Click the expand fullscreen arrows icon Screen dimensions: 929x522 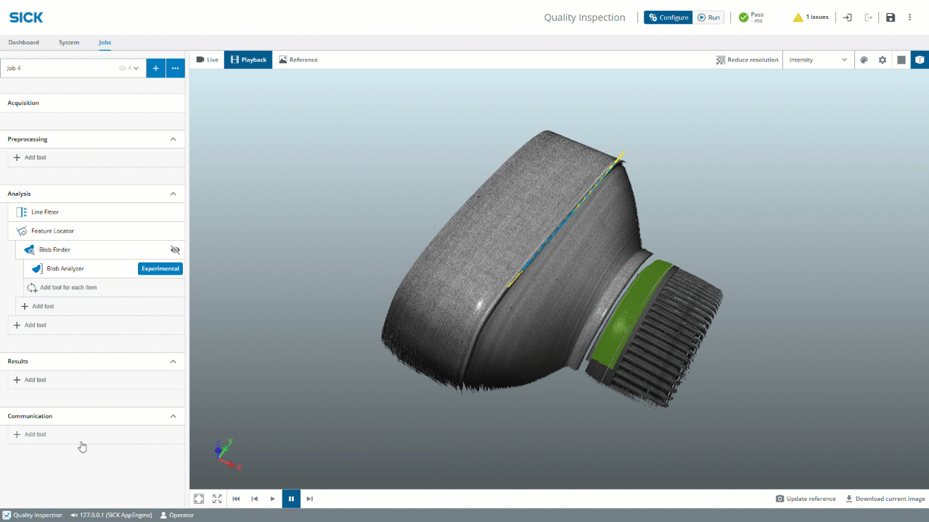click(217, 499)
